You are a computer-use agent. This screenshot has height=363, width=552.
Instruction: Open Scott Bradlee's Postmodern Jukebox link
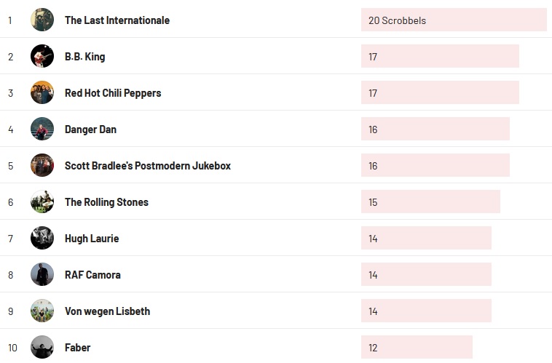click(x=148, y=166)
